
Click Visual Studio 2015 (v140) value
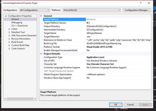tap(99, 47)
